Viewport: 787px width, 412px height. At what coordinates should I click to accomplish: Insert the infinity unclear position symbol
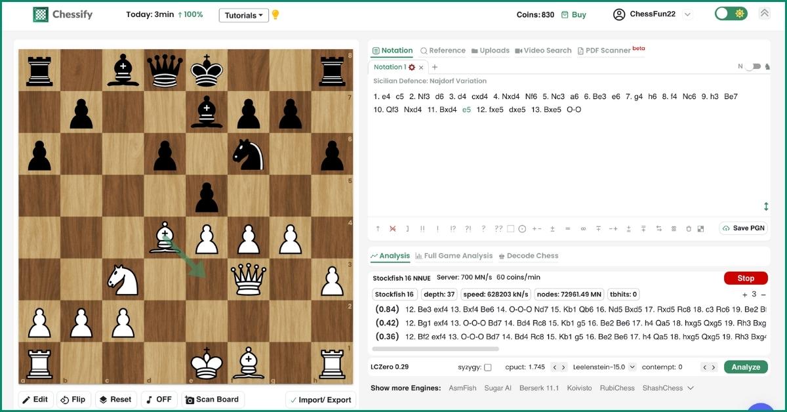pos(583,228)
